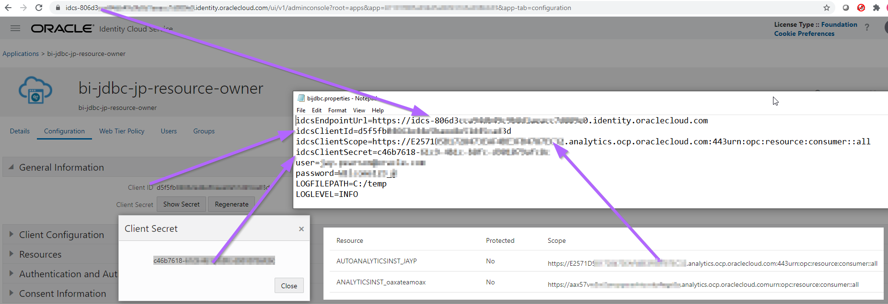The width and height of the screenshot is (888, 304).
Task: Click the idcsEndpointUrl line in Notepad
Action: pyautogui.click(x=502, y=120)
